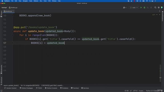This screenshot has height=92, width=164.
Task: Click the 57:38 cursor position in the status bar
Action: (127, 91)
